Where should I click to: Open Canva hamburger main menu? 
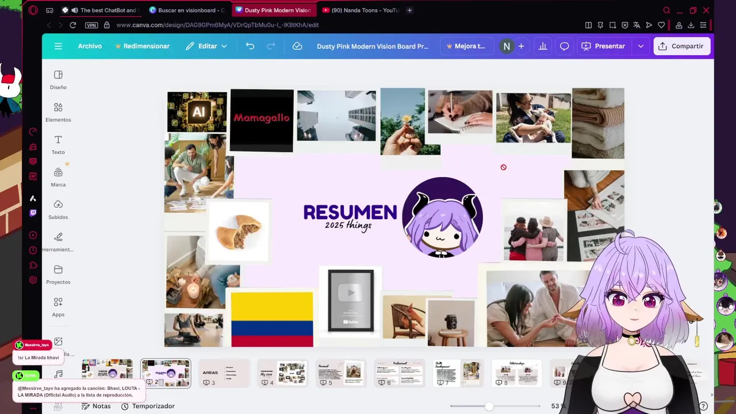[x=58, y=46]
